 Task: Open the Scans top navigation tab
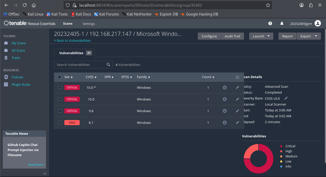point(68,23)
